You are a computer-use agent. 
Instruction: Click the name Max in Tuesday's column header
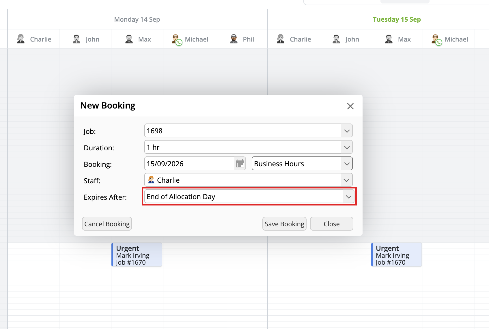(x=404, y=39)
